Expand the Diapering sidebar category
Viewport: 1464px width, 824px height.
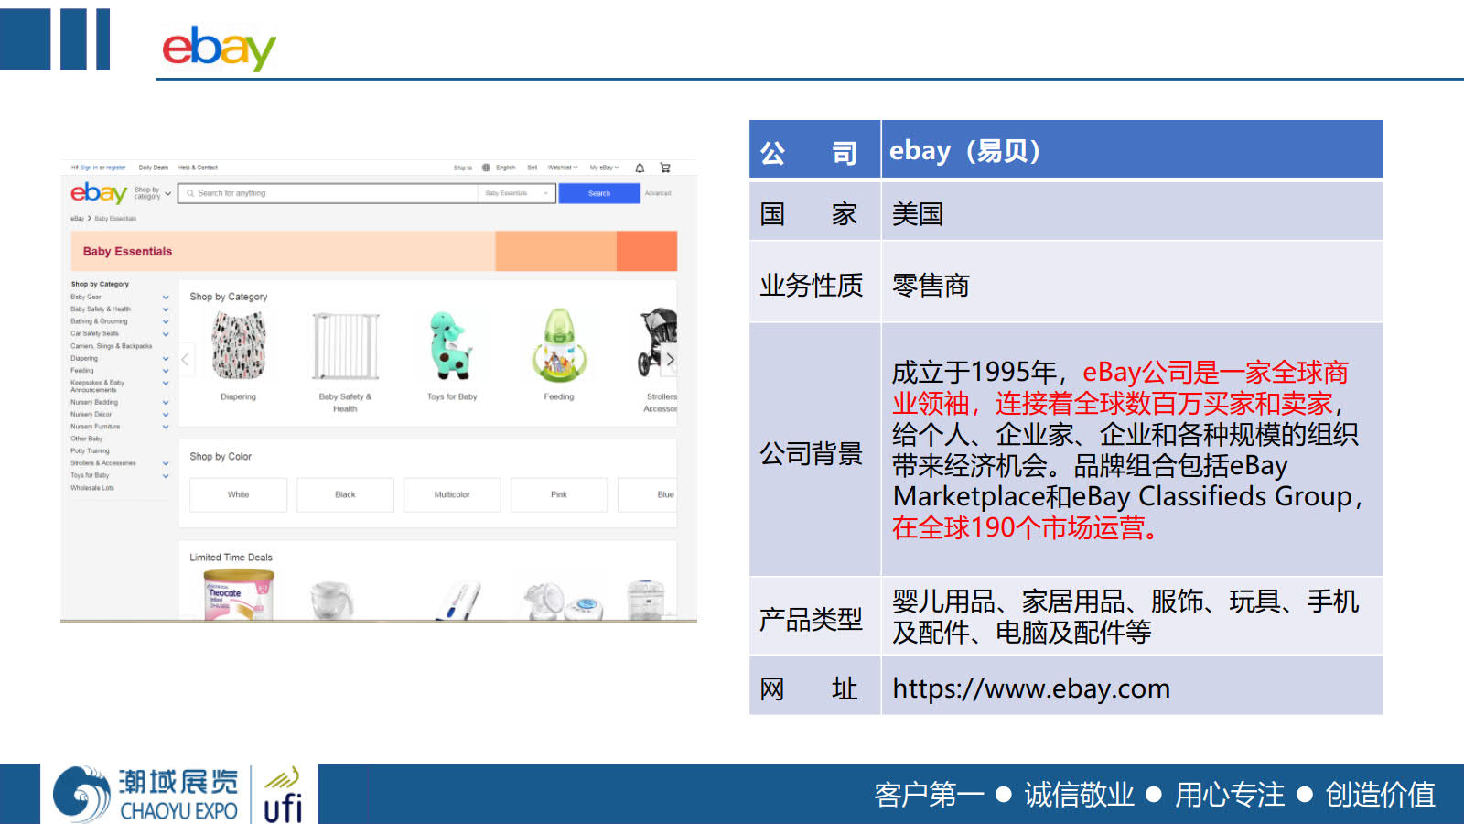pos(166,359)
